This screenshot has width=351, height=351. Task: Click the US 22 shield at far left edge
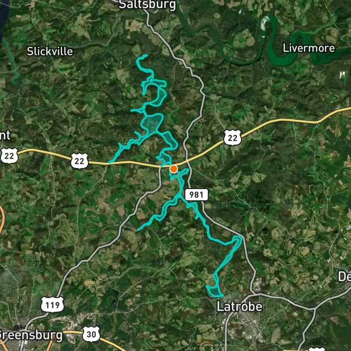click(9, 155)
